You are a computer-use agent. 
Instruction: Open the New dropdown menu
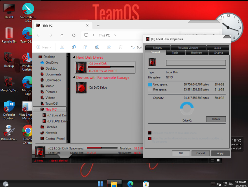tap(44, 47)
